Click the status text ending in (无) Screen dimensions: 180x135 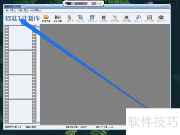pos(104,127)
